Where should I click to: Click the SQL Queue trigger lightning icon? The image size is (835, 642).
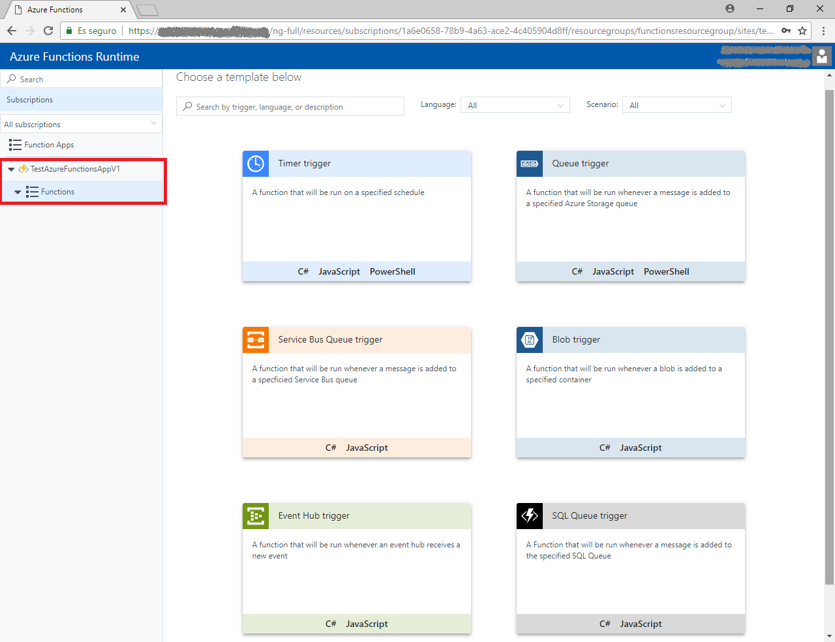[x=530, y=516]
